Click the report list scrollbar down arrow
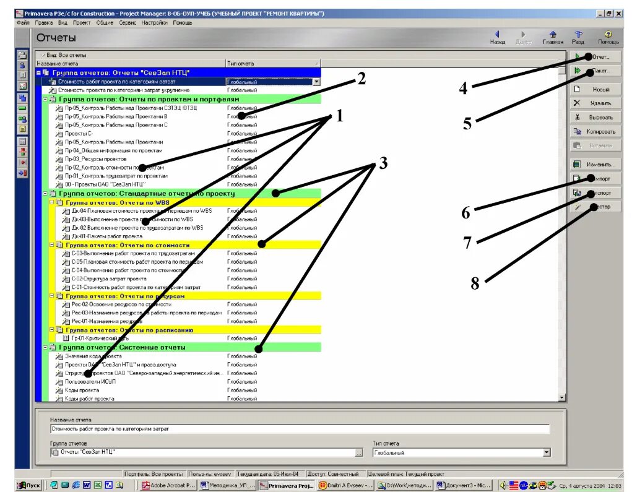Viewport: 632px width, 492px height. pyautogui.click(x=562, y=398)
